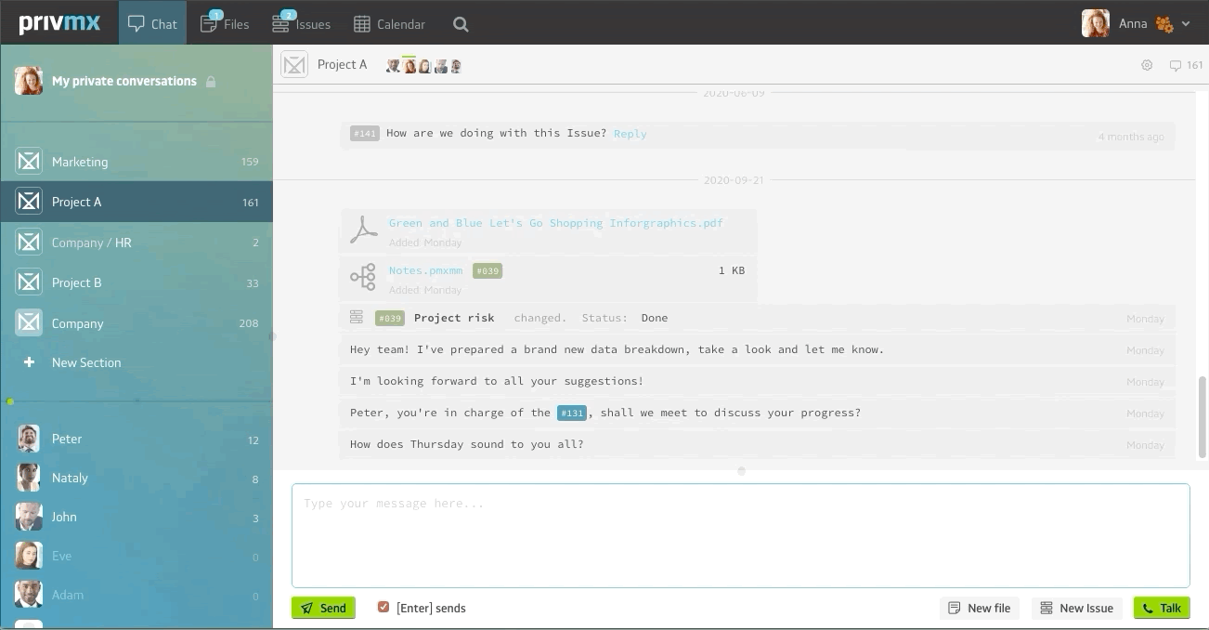Click the 'How does Thursday sound' message
1209x630 pixels.
pos(757,444)
